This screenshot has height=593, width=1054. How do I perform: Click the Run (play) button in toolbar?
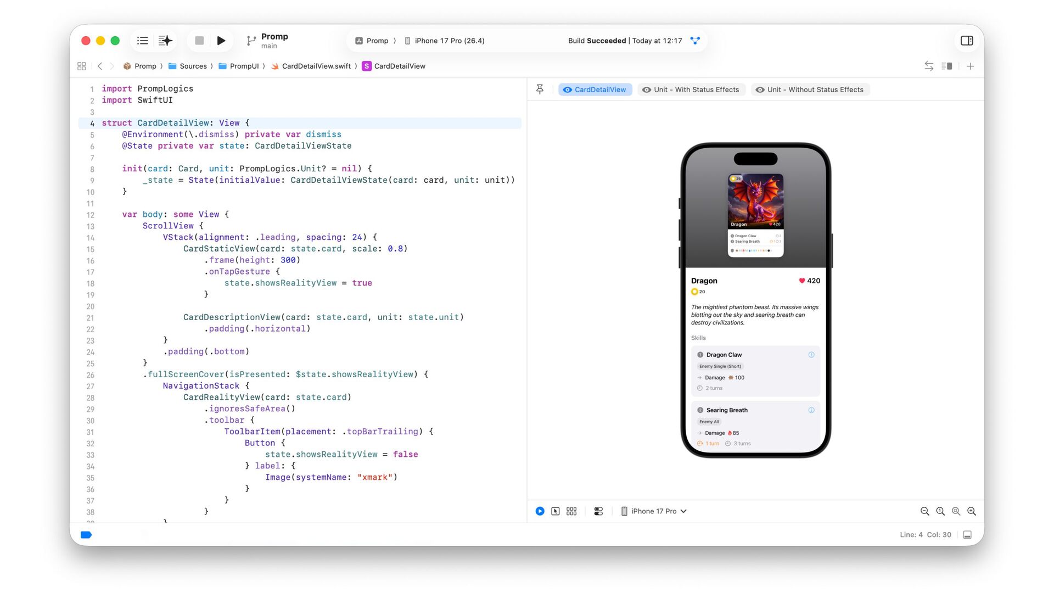pos(221,41)
